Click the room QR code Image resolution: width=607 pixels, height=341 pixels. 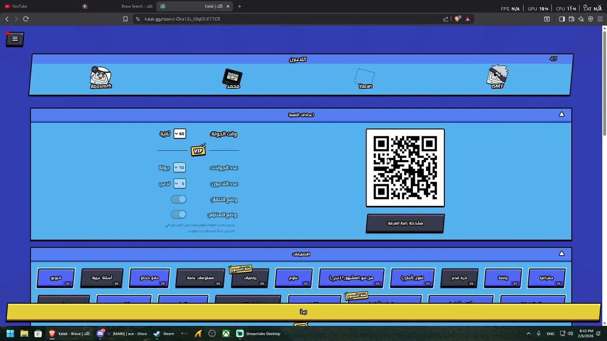[x=405, y=168]
